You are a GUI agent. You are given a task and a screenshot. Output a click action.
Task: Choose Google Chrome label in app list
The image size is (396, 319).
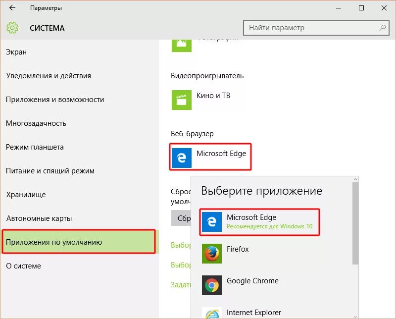(252, 281)
